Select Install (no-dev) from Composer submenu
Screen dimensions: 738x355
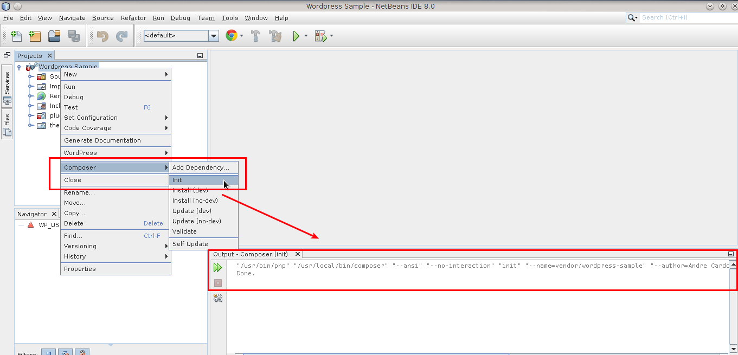[203, 201]
